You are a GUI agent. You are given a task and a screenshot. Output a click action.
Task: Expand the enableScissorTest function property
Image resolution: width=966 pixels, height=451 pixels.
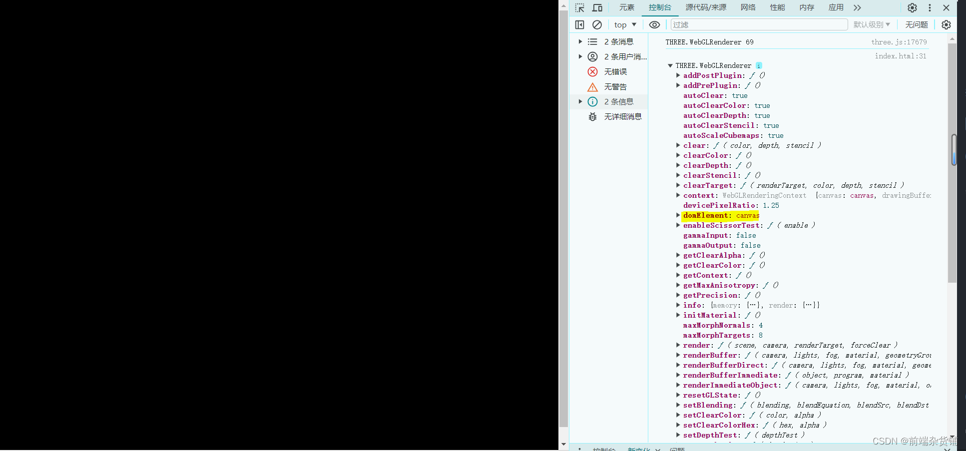pos(678,225)
